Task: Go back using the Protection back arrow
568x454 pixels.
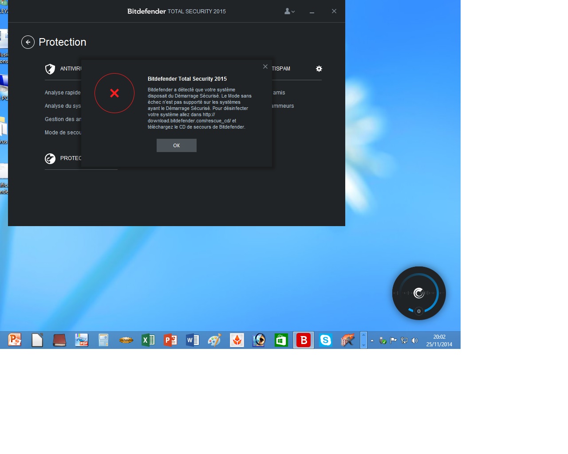Action: click(x=28, y=42)
